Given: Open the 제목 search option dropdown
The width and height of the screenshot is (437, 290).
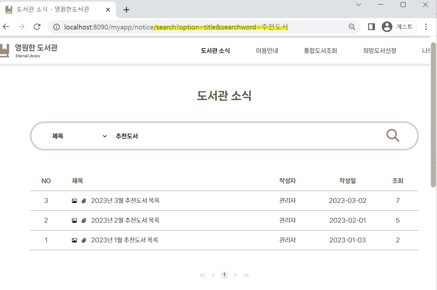Looking at the screenshot, I should point(79,136).
